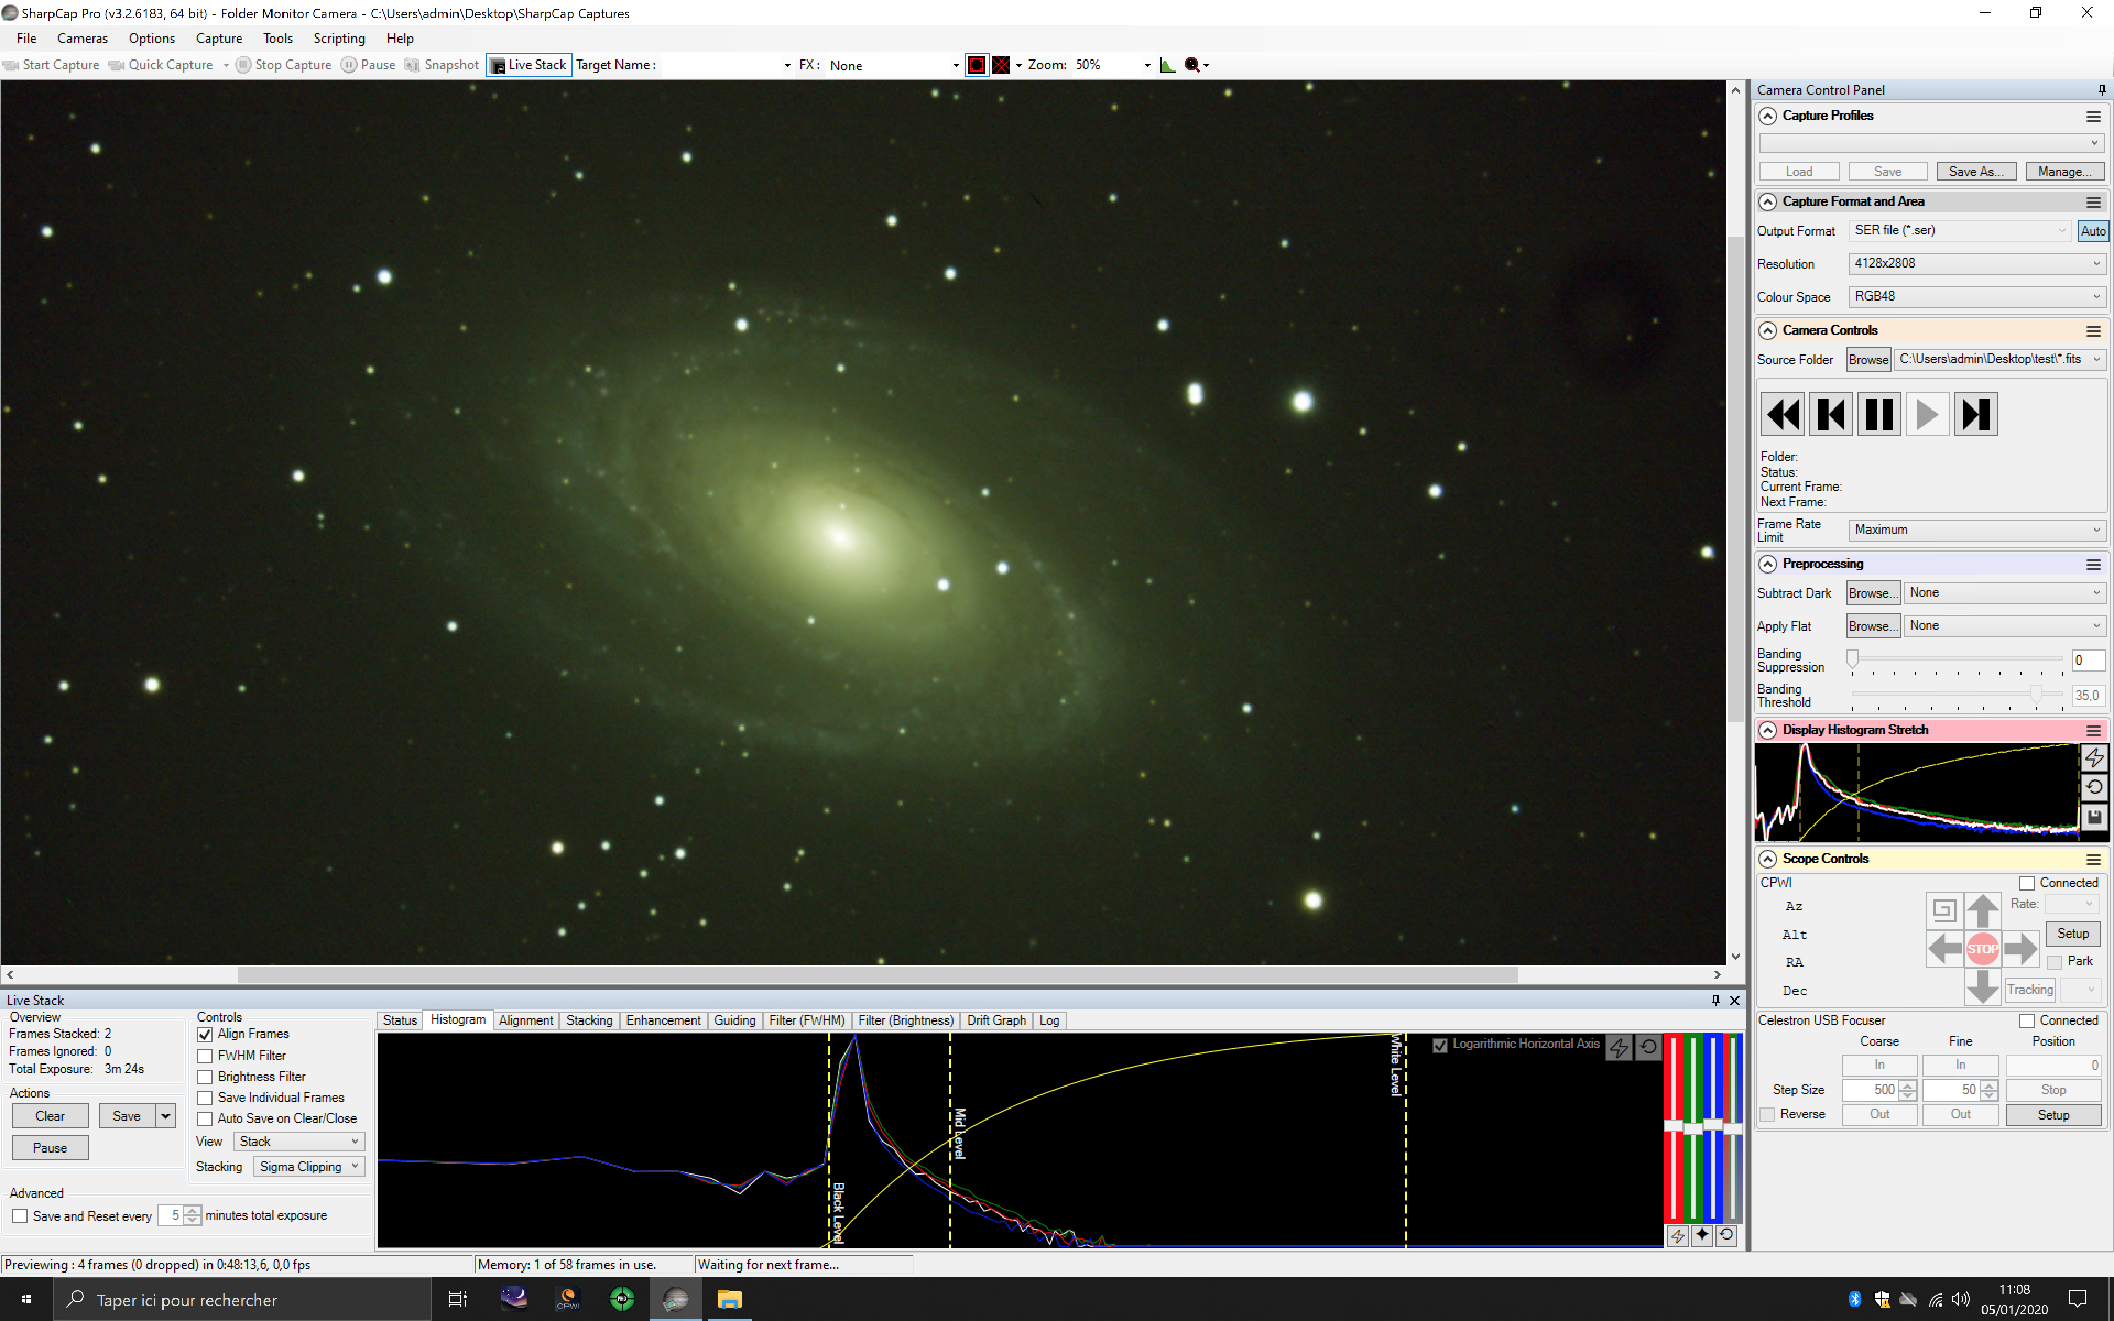Click the star colour-align icon under RGB sliders
Image resolution: width=2114 pixels, height=1321 pixels.
[1703, 1235]
